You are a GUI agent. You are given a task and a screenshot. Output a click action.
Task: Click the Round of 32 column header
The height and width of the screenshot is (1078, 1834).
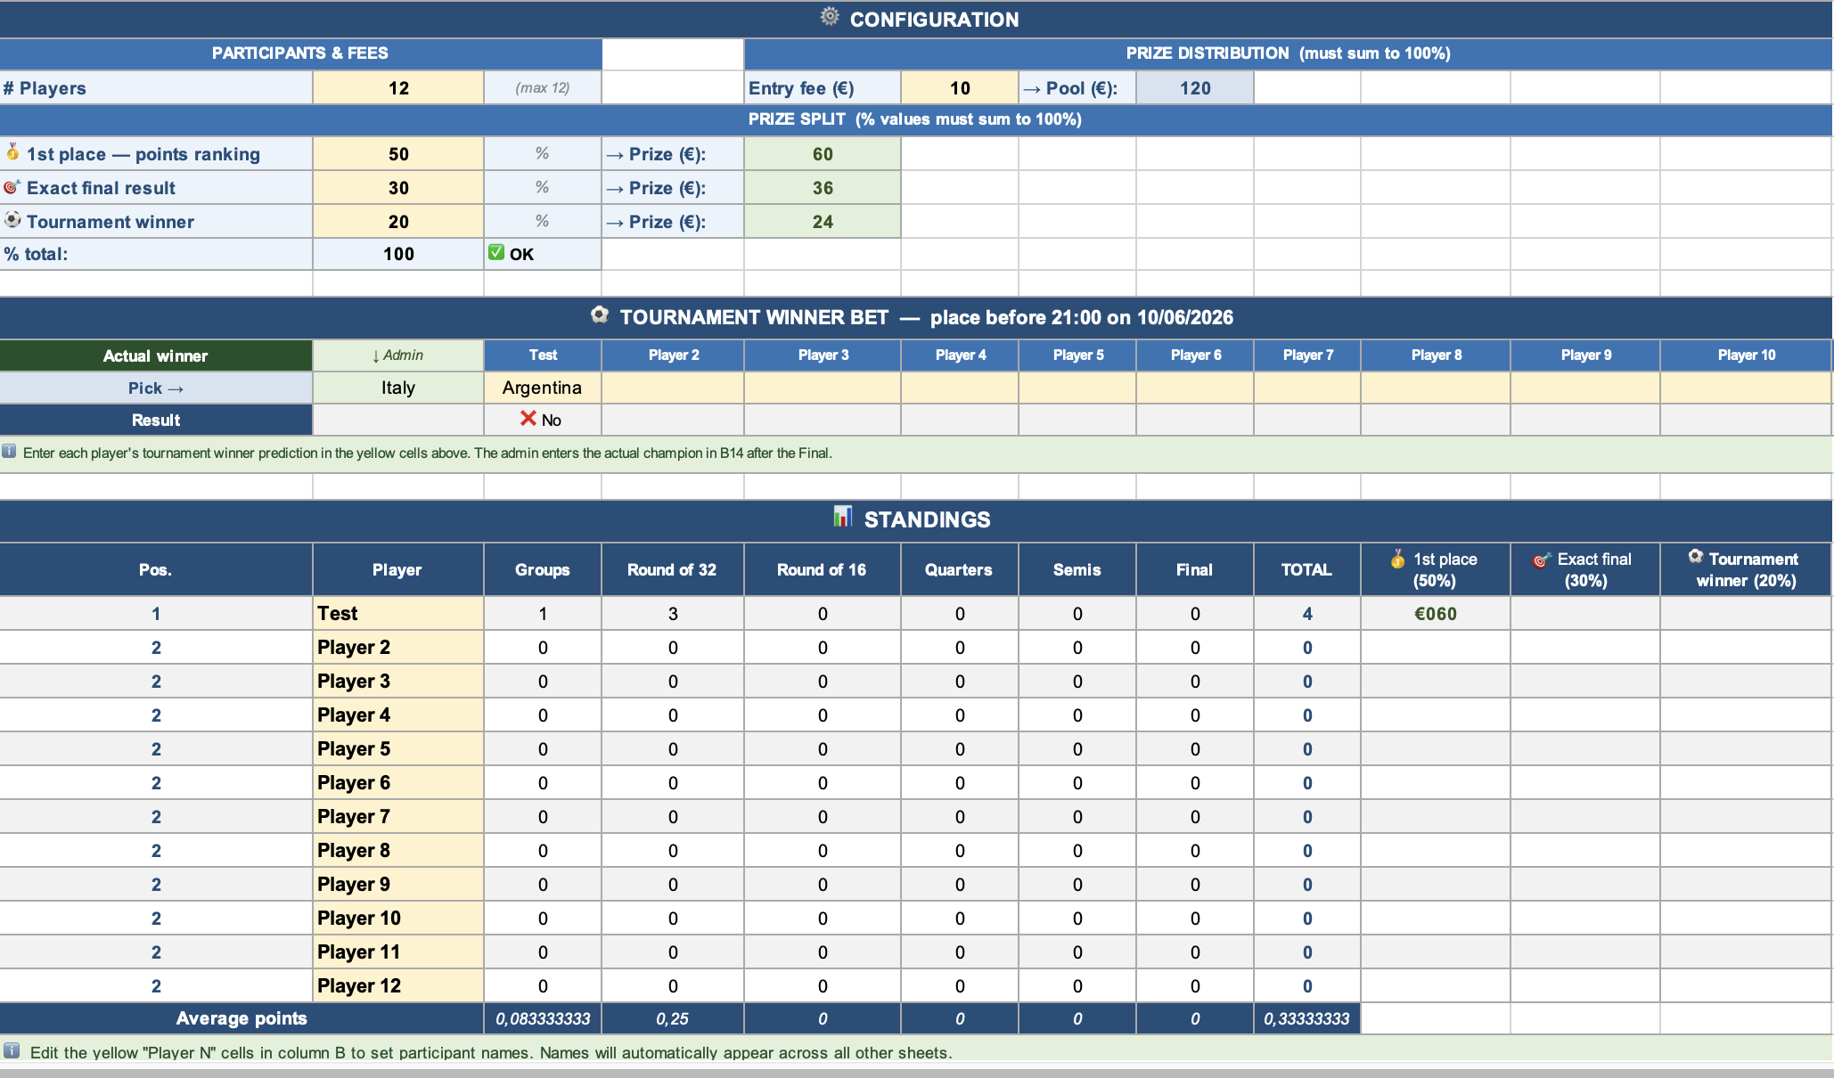[673, 569]
